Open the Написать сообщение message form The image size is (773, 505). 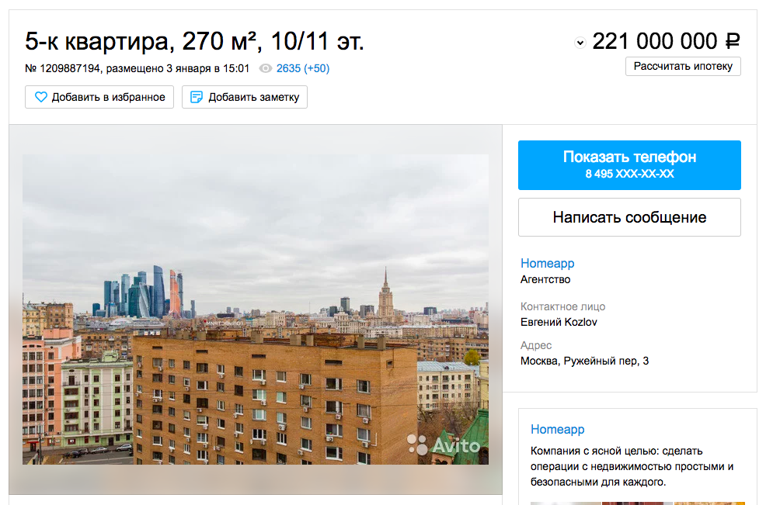click(x=629, y=217)
